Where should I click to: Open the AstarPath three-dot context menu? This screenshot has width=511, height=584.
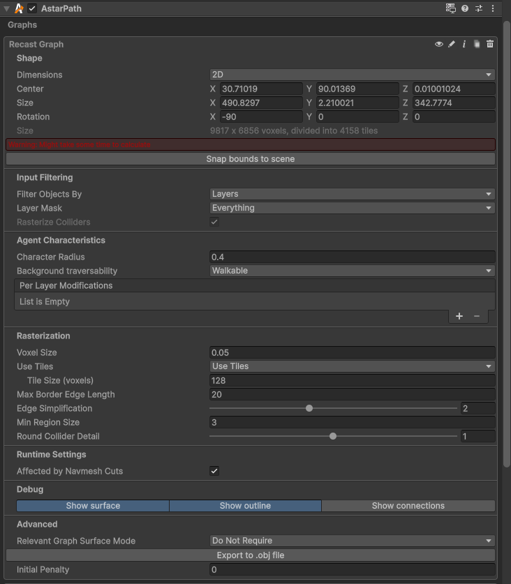(494, 8)
